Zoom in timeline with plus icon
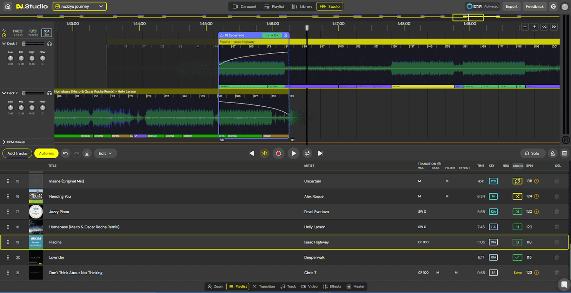 pyautogui.click(x=534, y=27)
